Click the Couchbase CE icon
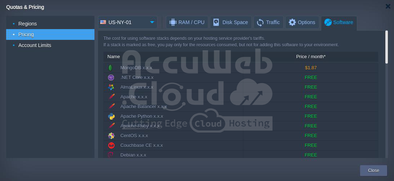Screen dimensions: 394x181 click(111, 145)
